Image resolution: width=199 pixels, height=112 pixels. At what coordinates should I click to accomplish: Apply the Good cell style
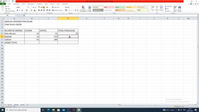pyautogui.click(x=120, y=7)
